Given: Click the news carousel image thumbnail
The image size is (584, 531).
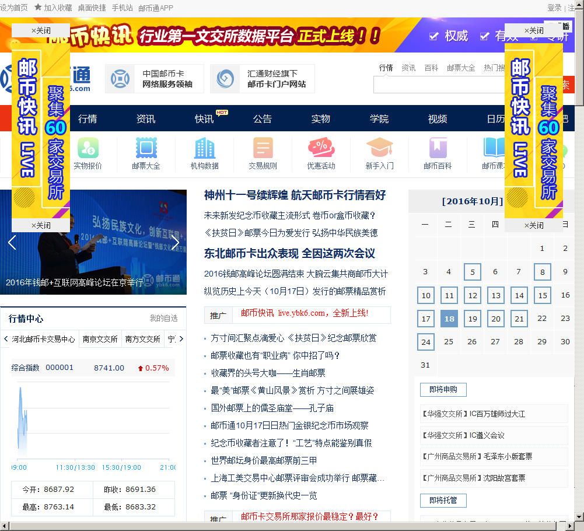Looking at the screenshot, I should click(93, 242).
